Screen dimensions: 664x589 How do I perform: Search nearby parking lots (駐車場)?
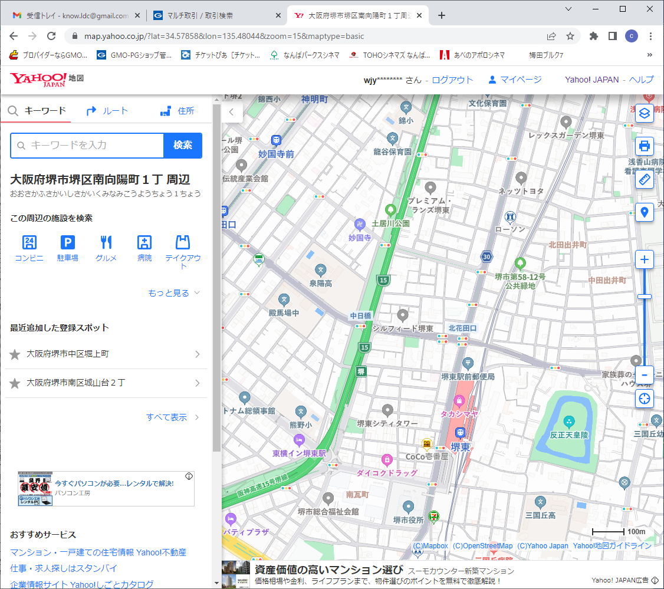(x=68, y=248)
